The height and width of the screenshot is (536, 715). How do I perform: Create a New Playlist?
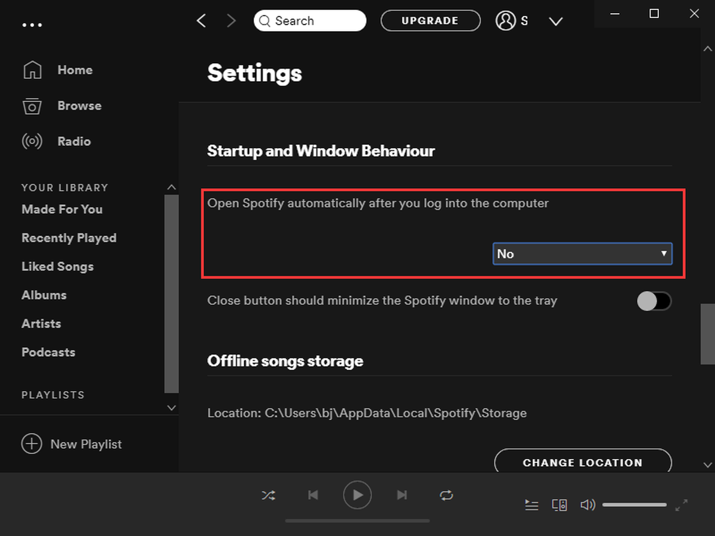click(x=71, y=444)
